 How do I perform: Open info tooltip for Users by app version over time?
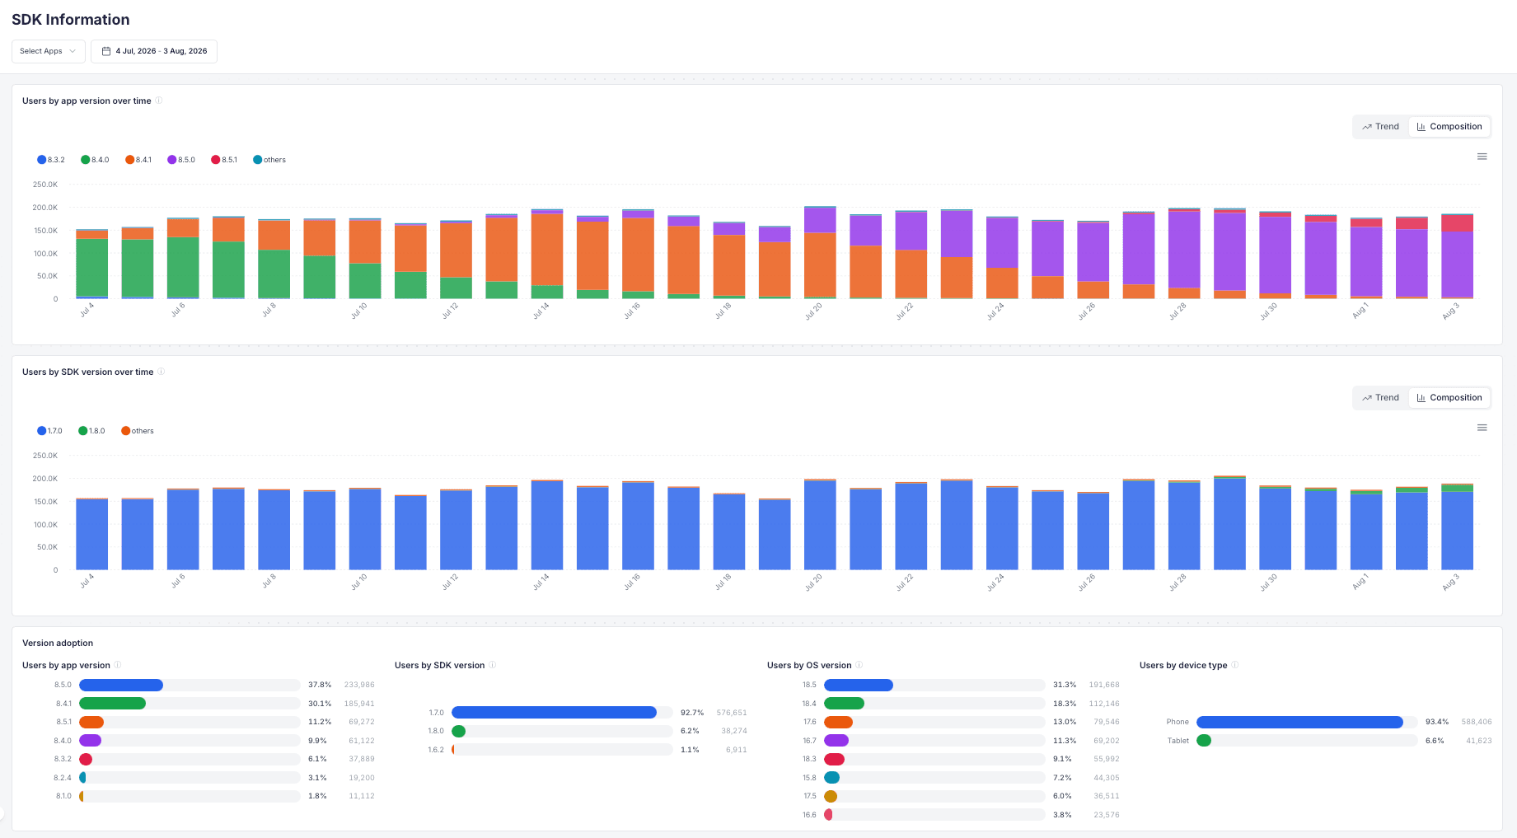(x=159, y=101)
